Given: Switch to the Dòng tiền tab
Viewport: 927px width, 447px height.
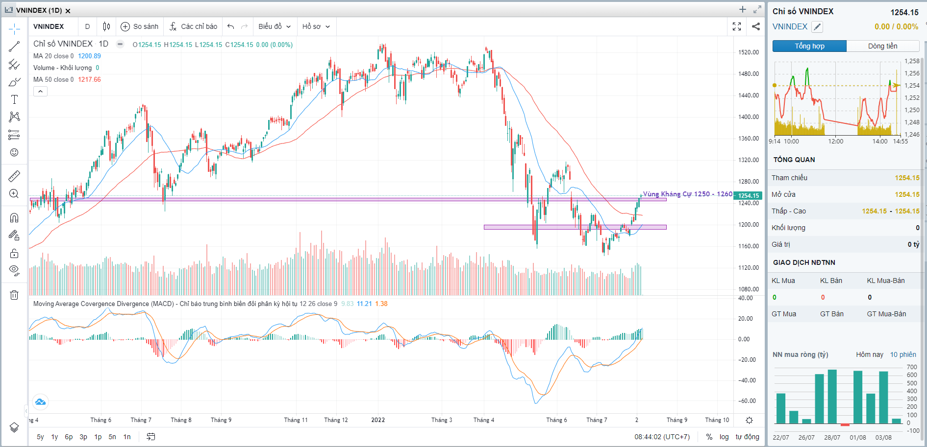Looking at the screenshot, I should pyautogui.click(x=882, y=46).
